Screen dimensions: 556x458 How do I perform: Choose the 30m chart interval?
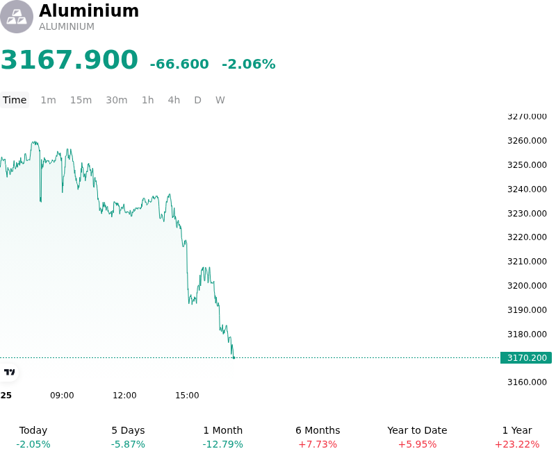coord(117,100)
